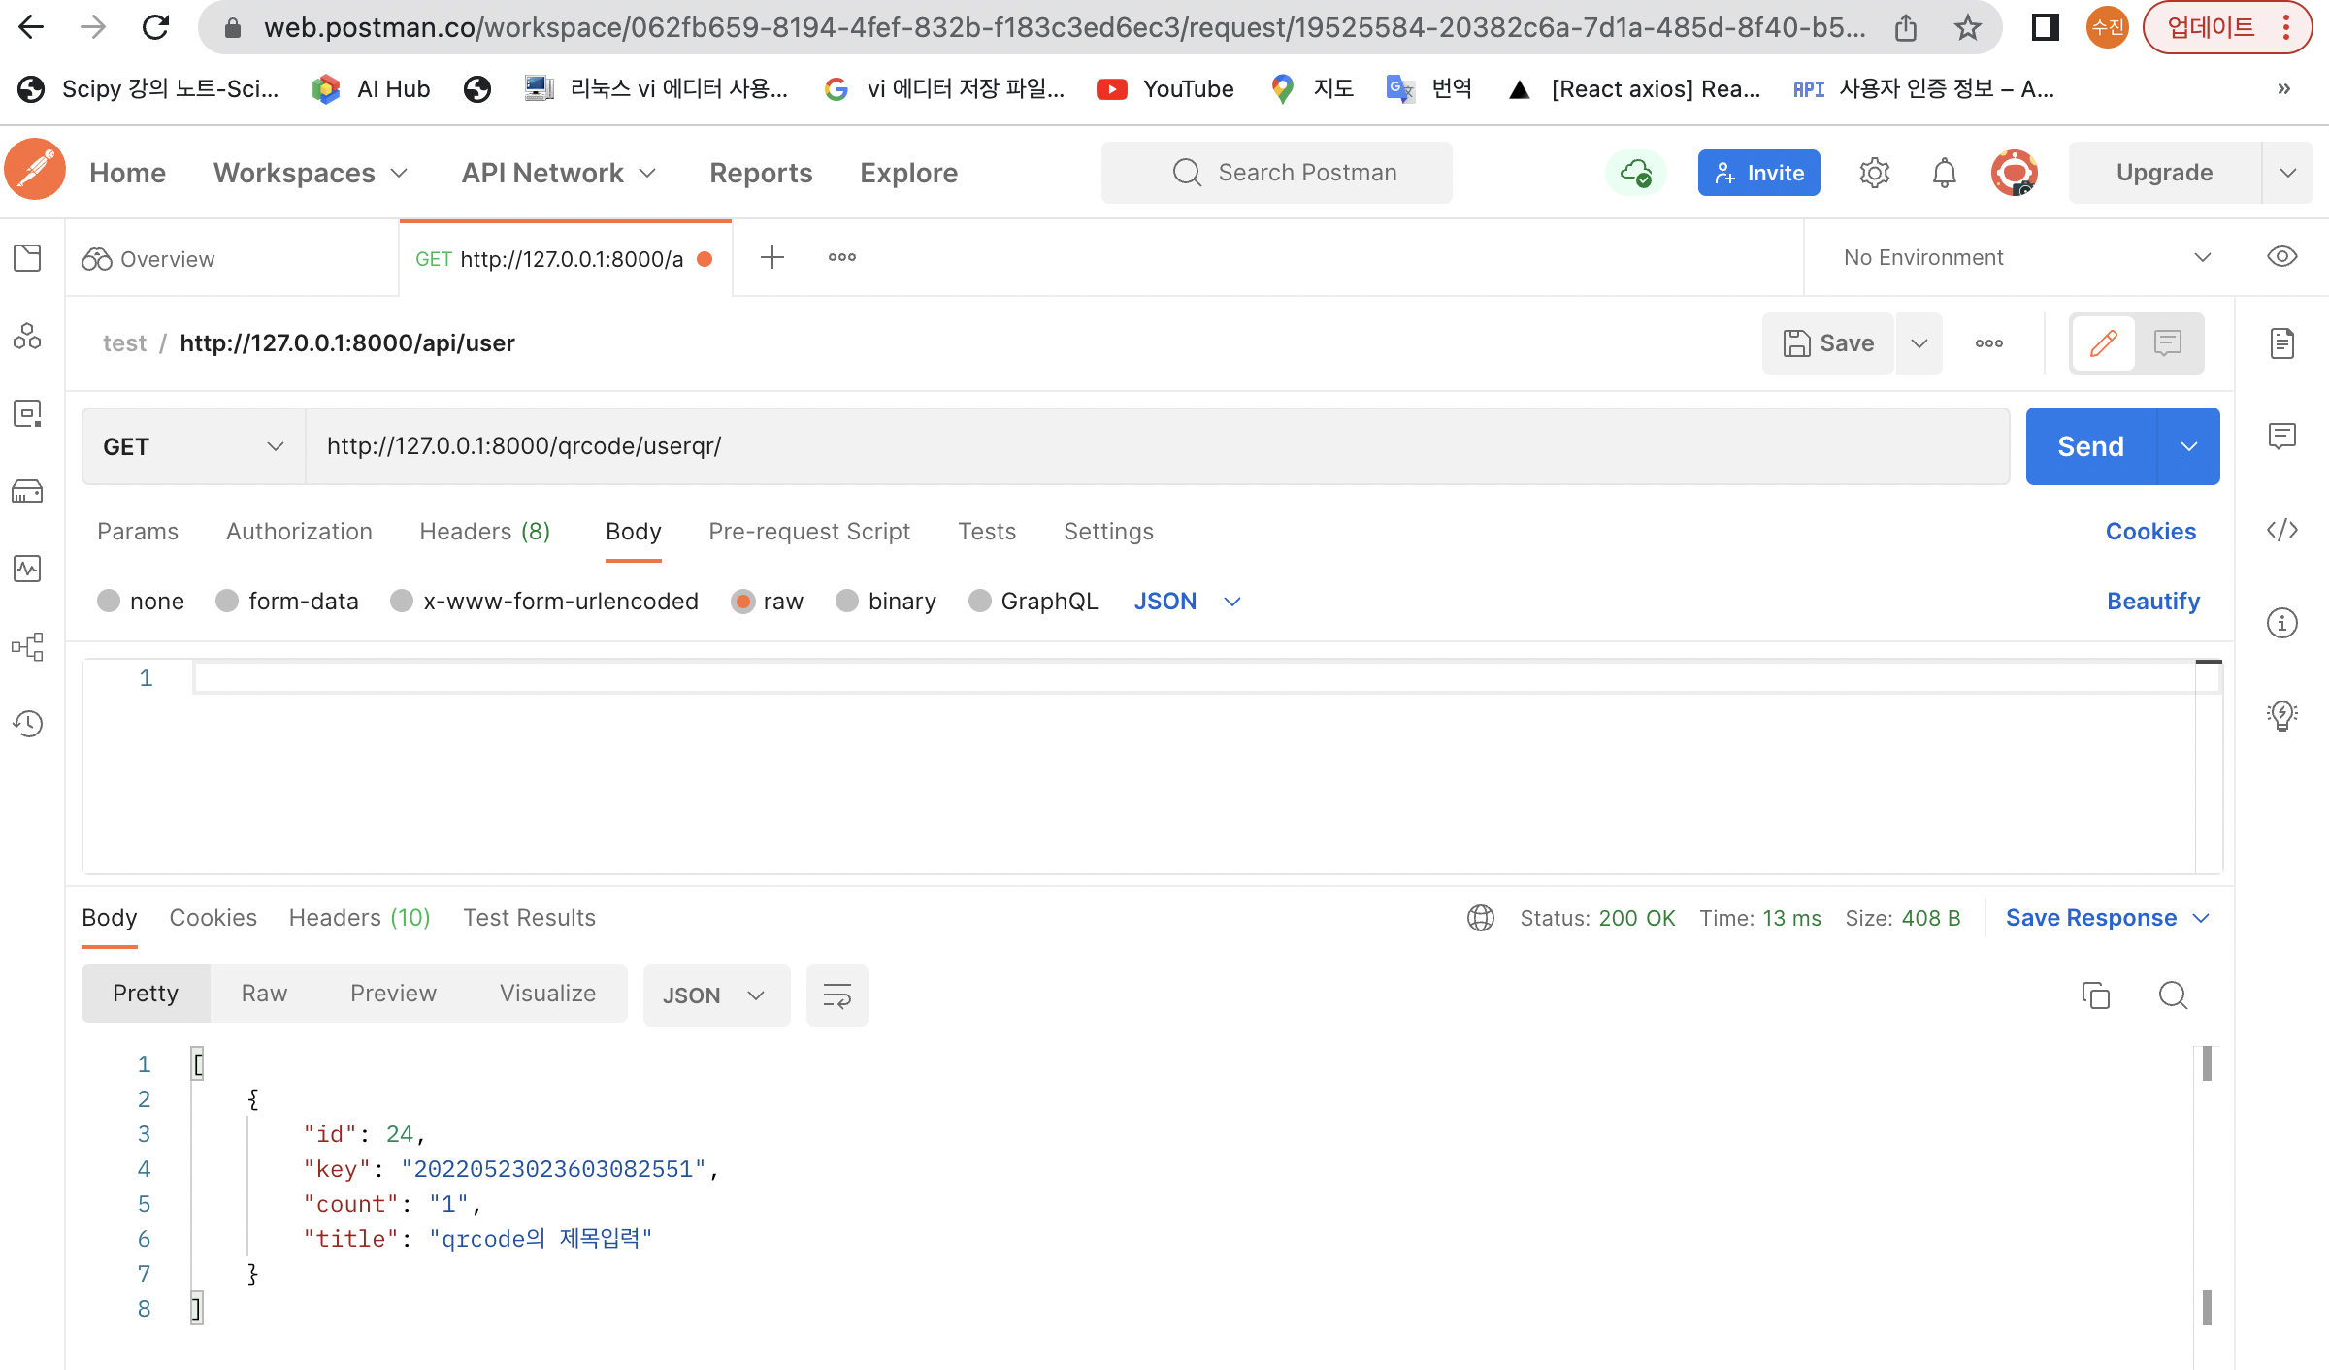The height and width of the screenshot is (1370, 2329).
Task: Open the History sidebar icon
Action: pyautogui.click(x=28, y=724)
